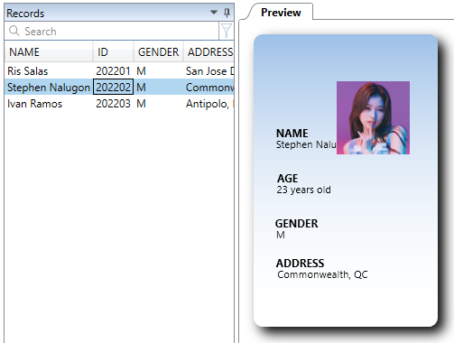Click the name value on preview card
454x343 pixels.
tap(306, 144)
